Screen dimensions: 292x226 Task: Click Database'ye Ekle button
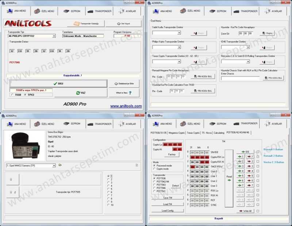point(124,83)
